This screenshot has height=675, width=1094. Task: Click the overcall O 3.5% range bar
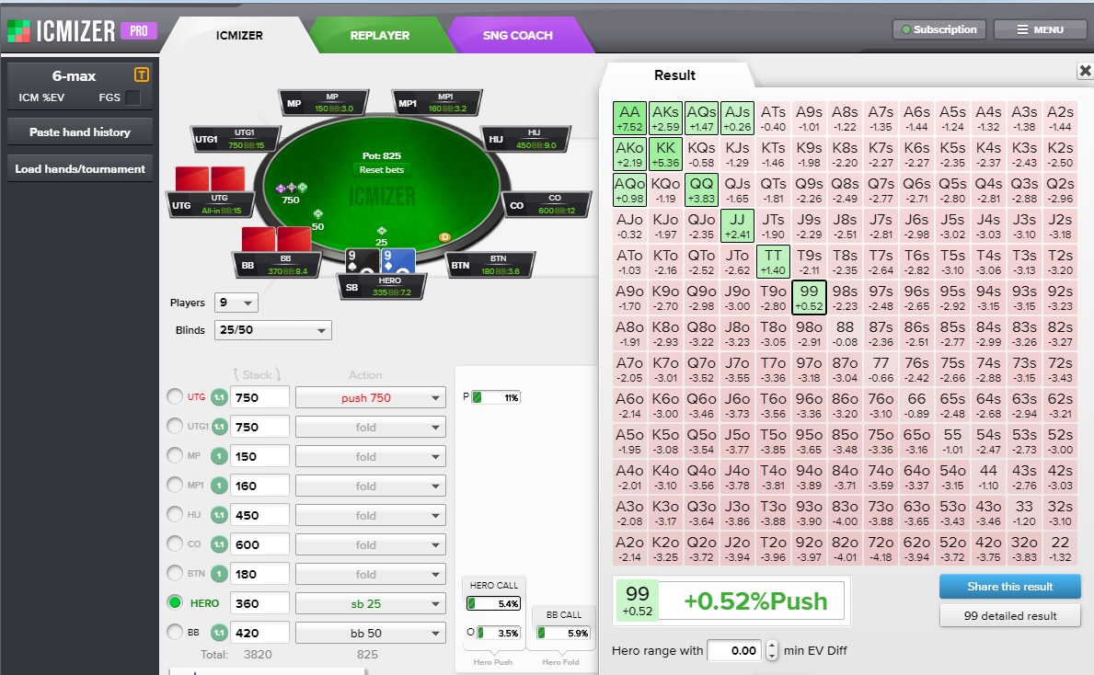click(x=500, y=633)
